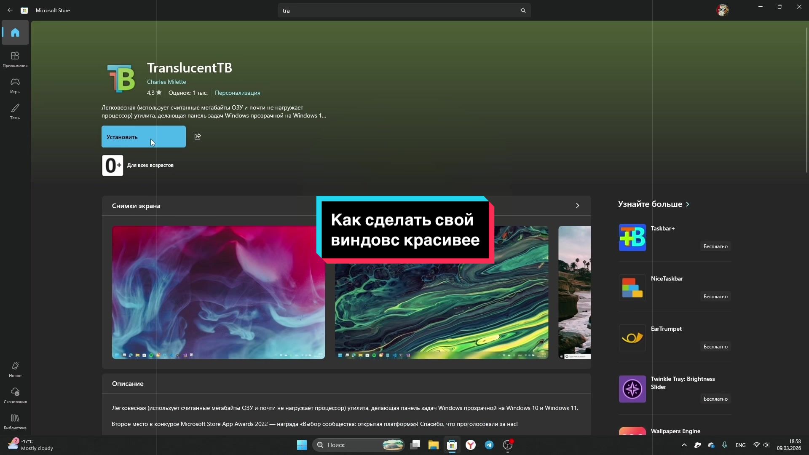Open Библиотека in the sidebar
Viewport: 809px width, 455px height.
tap(15, 422)
